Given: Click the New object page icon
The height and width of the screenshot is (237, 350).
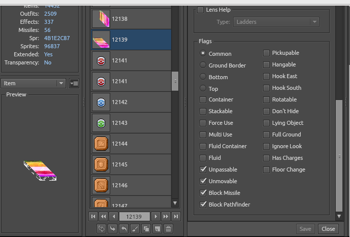Looking at the screenshot, I should coord(157,229).
